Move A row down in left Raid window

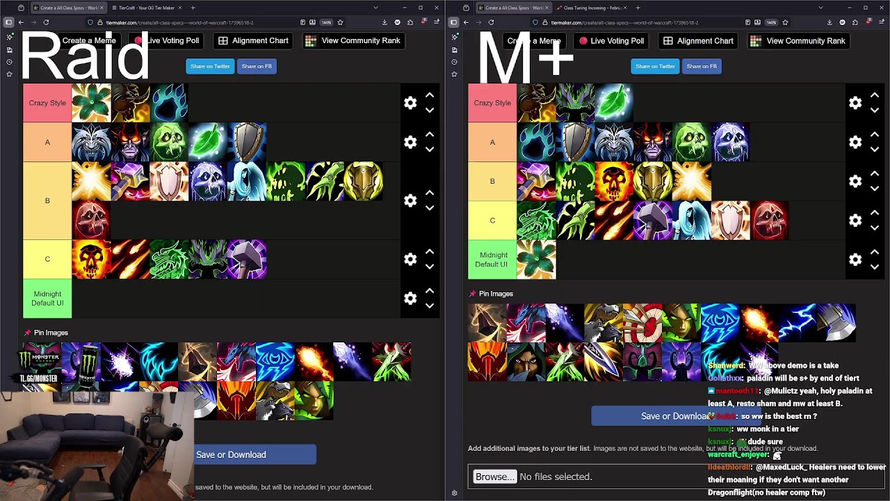point(430,150)
